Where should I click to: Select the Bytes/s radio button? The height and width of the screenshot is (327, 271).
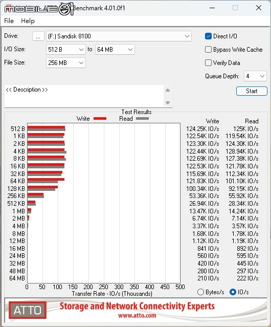[x=200, y=292]
